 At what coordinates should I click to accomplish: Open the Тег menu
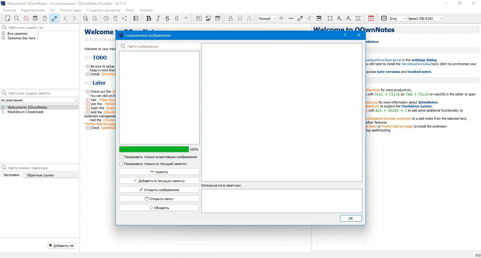point(52,10)
